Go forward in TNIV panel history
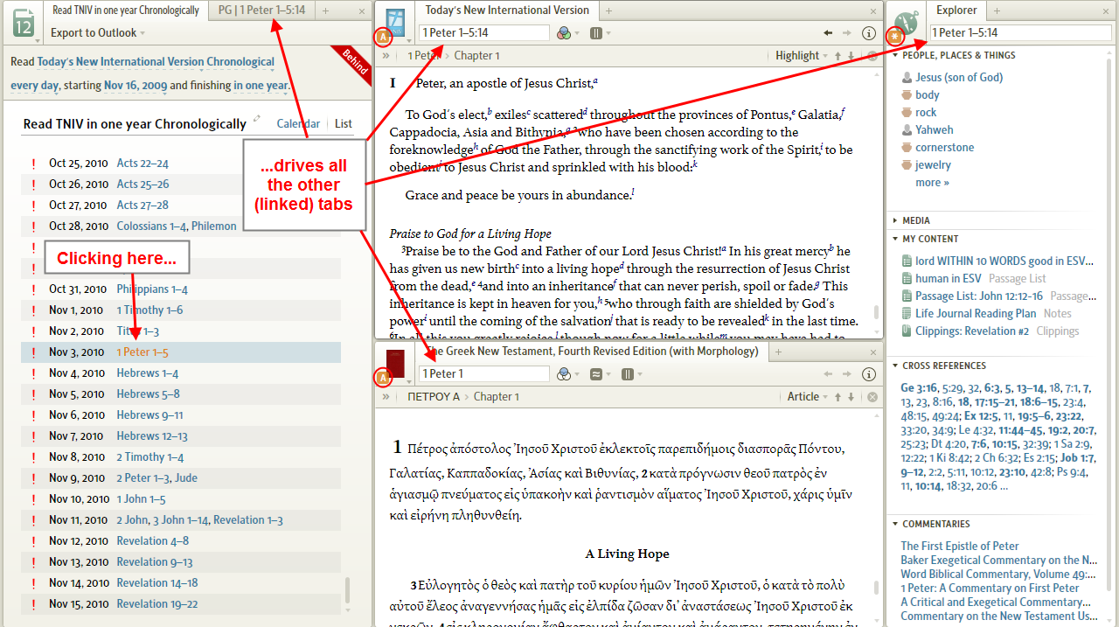Screen dimensions: 1119x627 coord(846,33)
